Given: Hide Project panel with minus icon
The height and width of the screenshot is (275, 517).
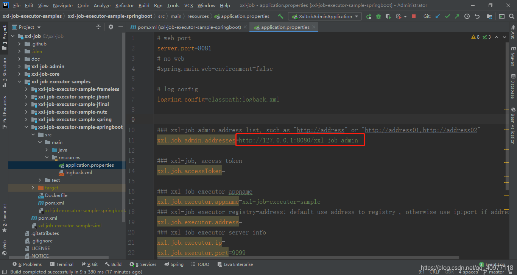Looking at the screenshot, I should [x=120, y=27].
